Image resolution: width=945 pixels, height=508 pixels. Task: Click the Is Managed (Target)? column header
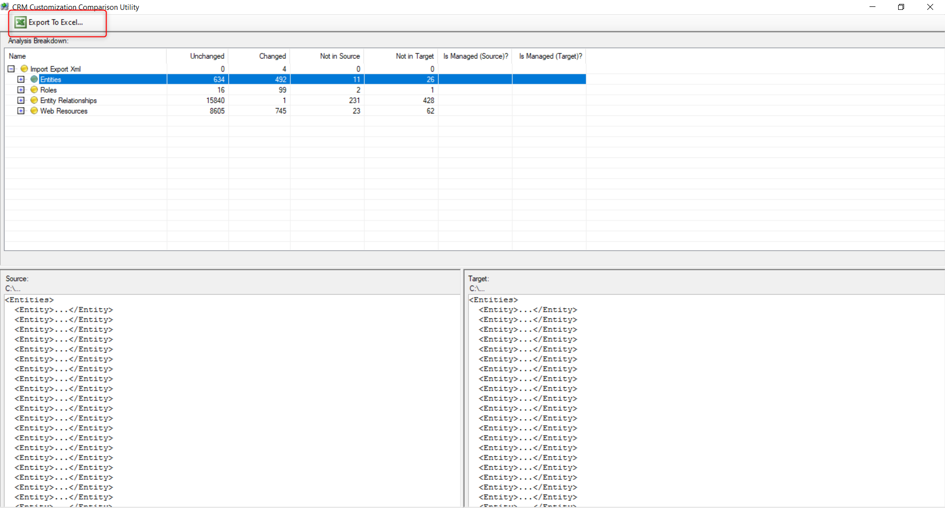(x=549, y=56)
